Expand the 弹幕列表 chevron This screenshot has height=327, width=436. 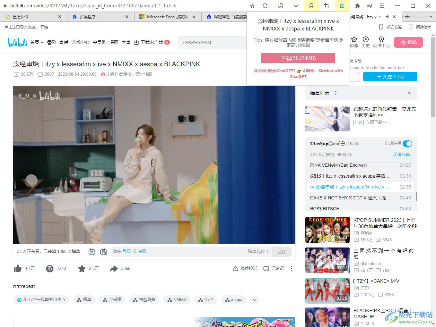coord(410,93)
